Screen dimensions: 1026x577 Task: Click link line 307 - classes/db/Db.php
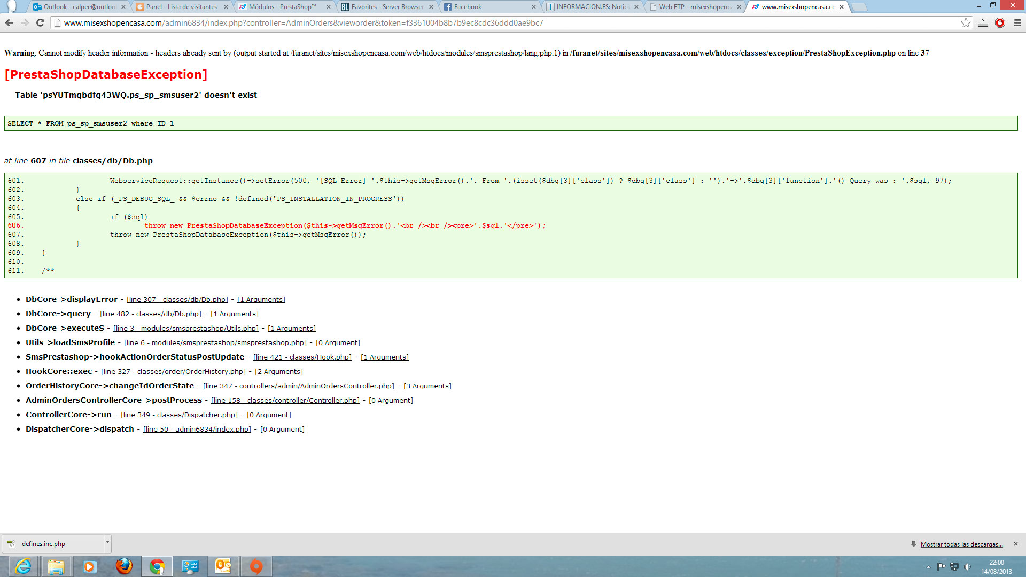pos(177,299)
